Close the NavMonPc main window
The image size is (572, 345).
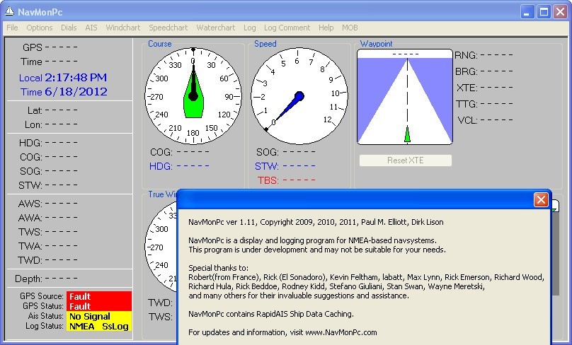560,12
